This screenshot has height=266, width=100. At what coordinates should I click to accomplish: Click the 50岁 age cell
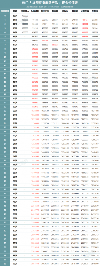coord(15,98)
